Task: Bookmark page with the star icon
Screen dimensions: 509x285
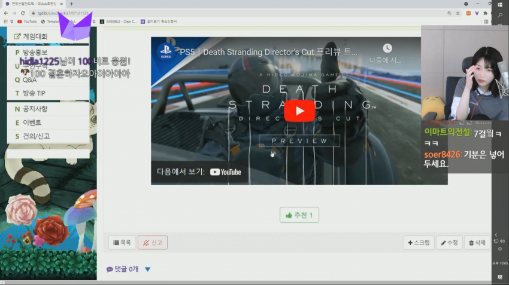Action: (458, 13)
